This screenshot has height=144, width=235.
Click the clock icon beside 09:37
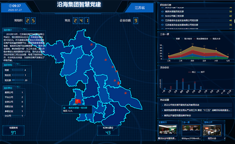(11, 6)
